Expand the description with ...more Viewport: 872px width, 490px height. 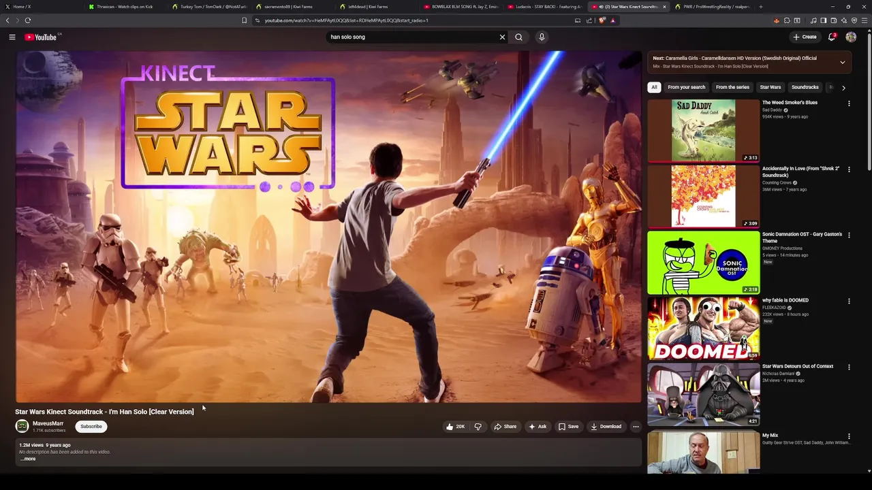tap(28, 459)
